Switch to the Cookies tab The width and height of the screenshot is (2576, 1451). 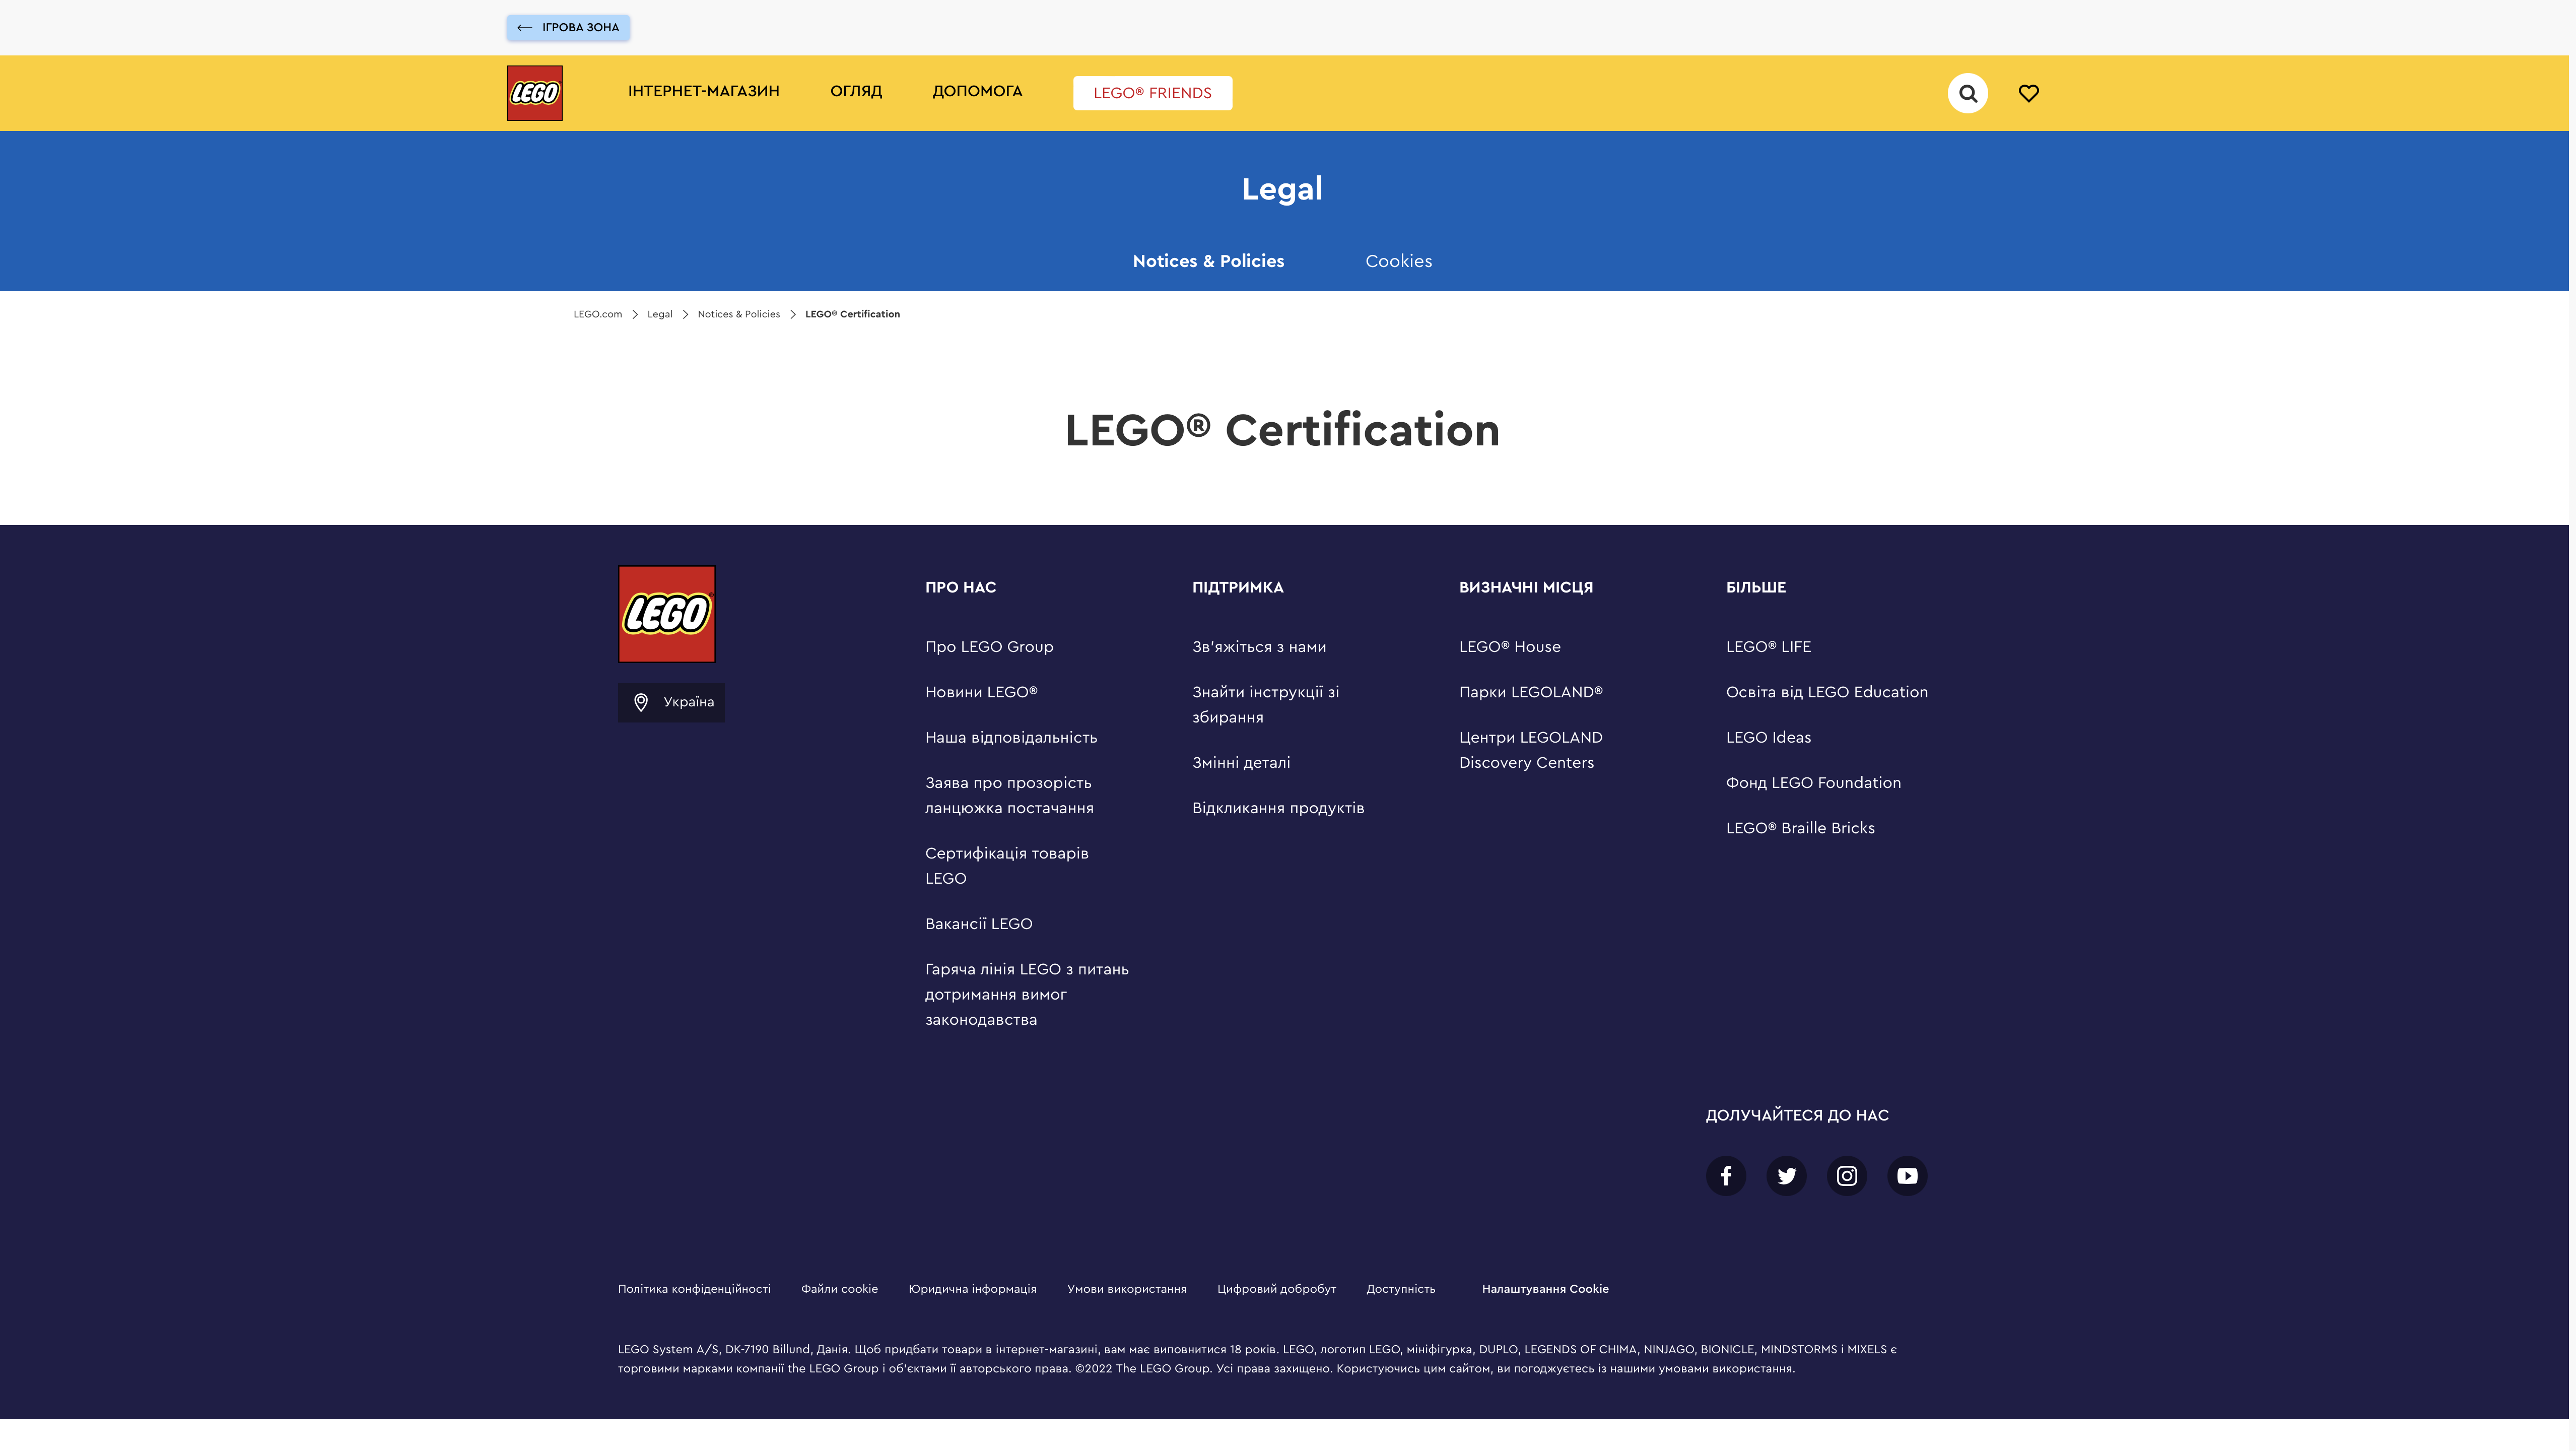point(1398,261)
